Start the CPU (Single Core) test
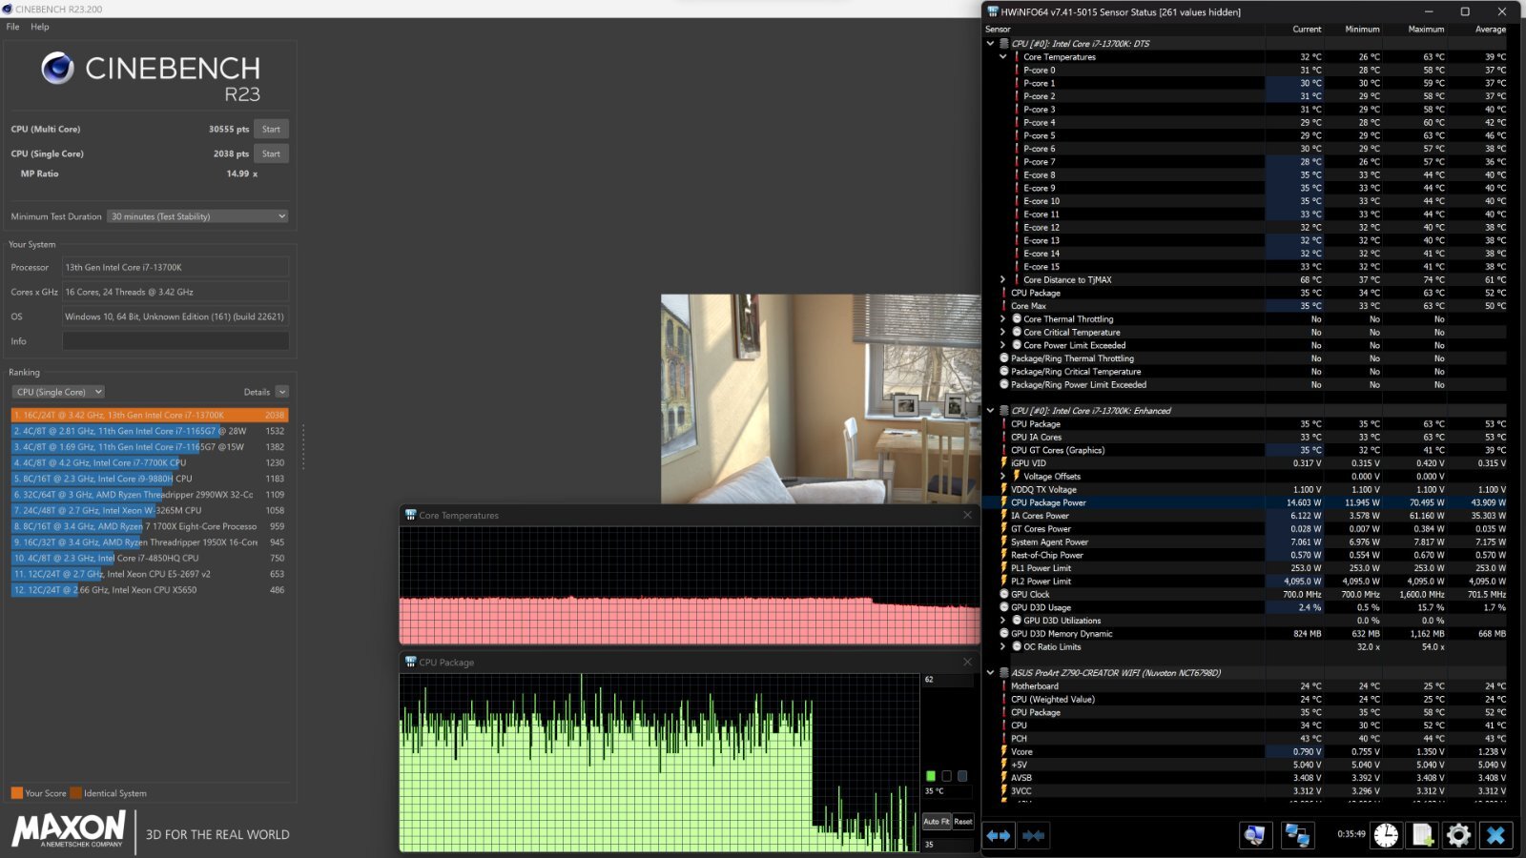This screenshot has width=1526, height=858. pyautogui.click(x=271, y=153)
